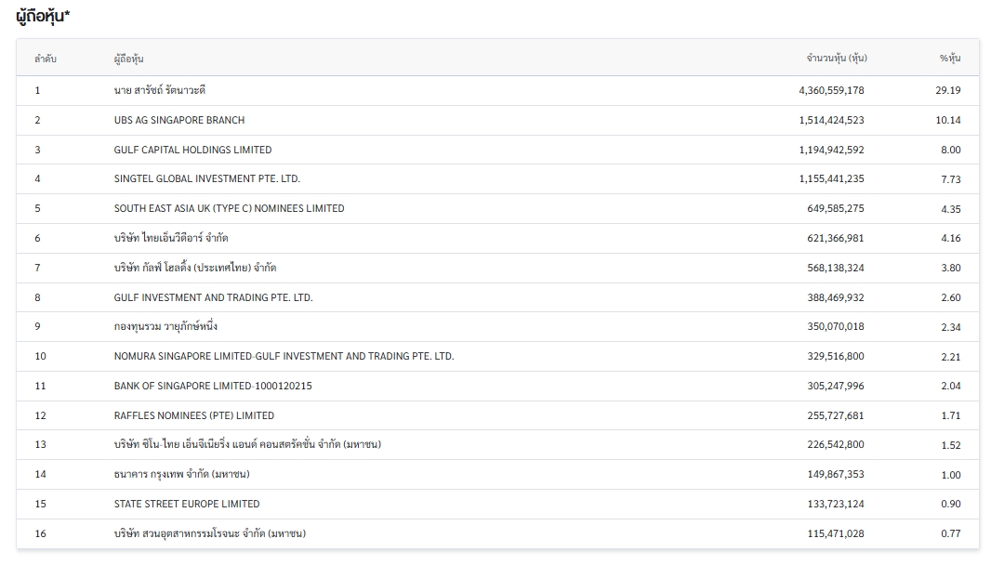Select BANK OF SINGAPORE LIMITED-1000120215

[213, 387]
